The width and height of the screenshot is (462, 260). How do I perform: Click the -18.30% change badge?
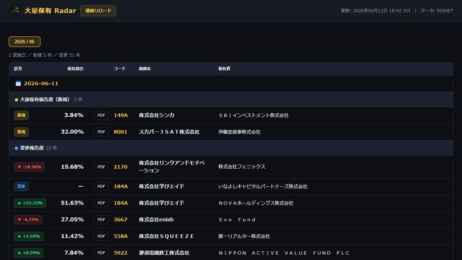tap(29, 167)
